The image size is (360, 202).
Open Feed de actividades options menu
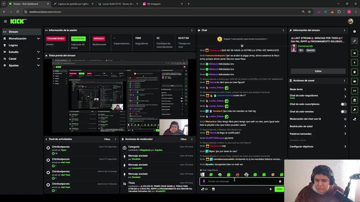click(x=115, y=139)
